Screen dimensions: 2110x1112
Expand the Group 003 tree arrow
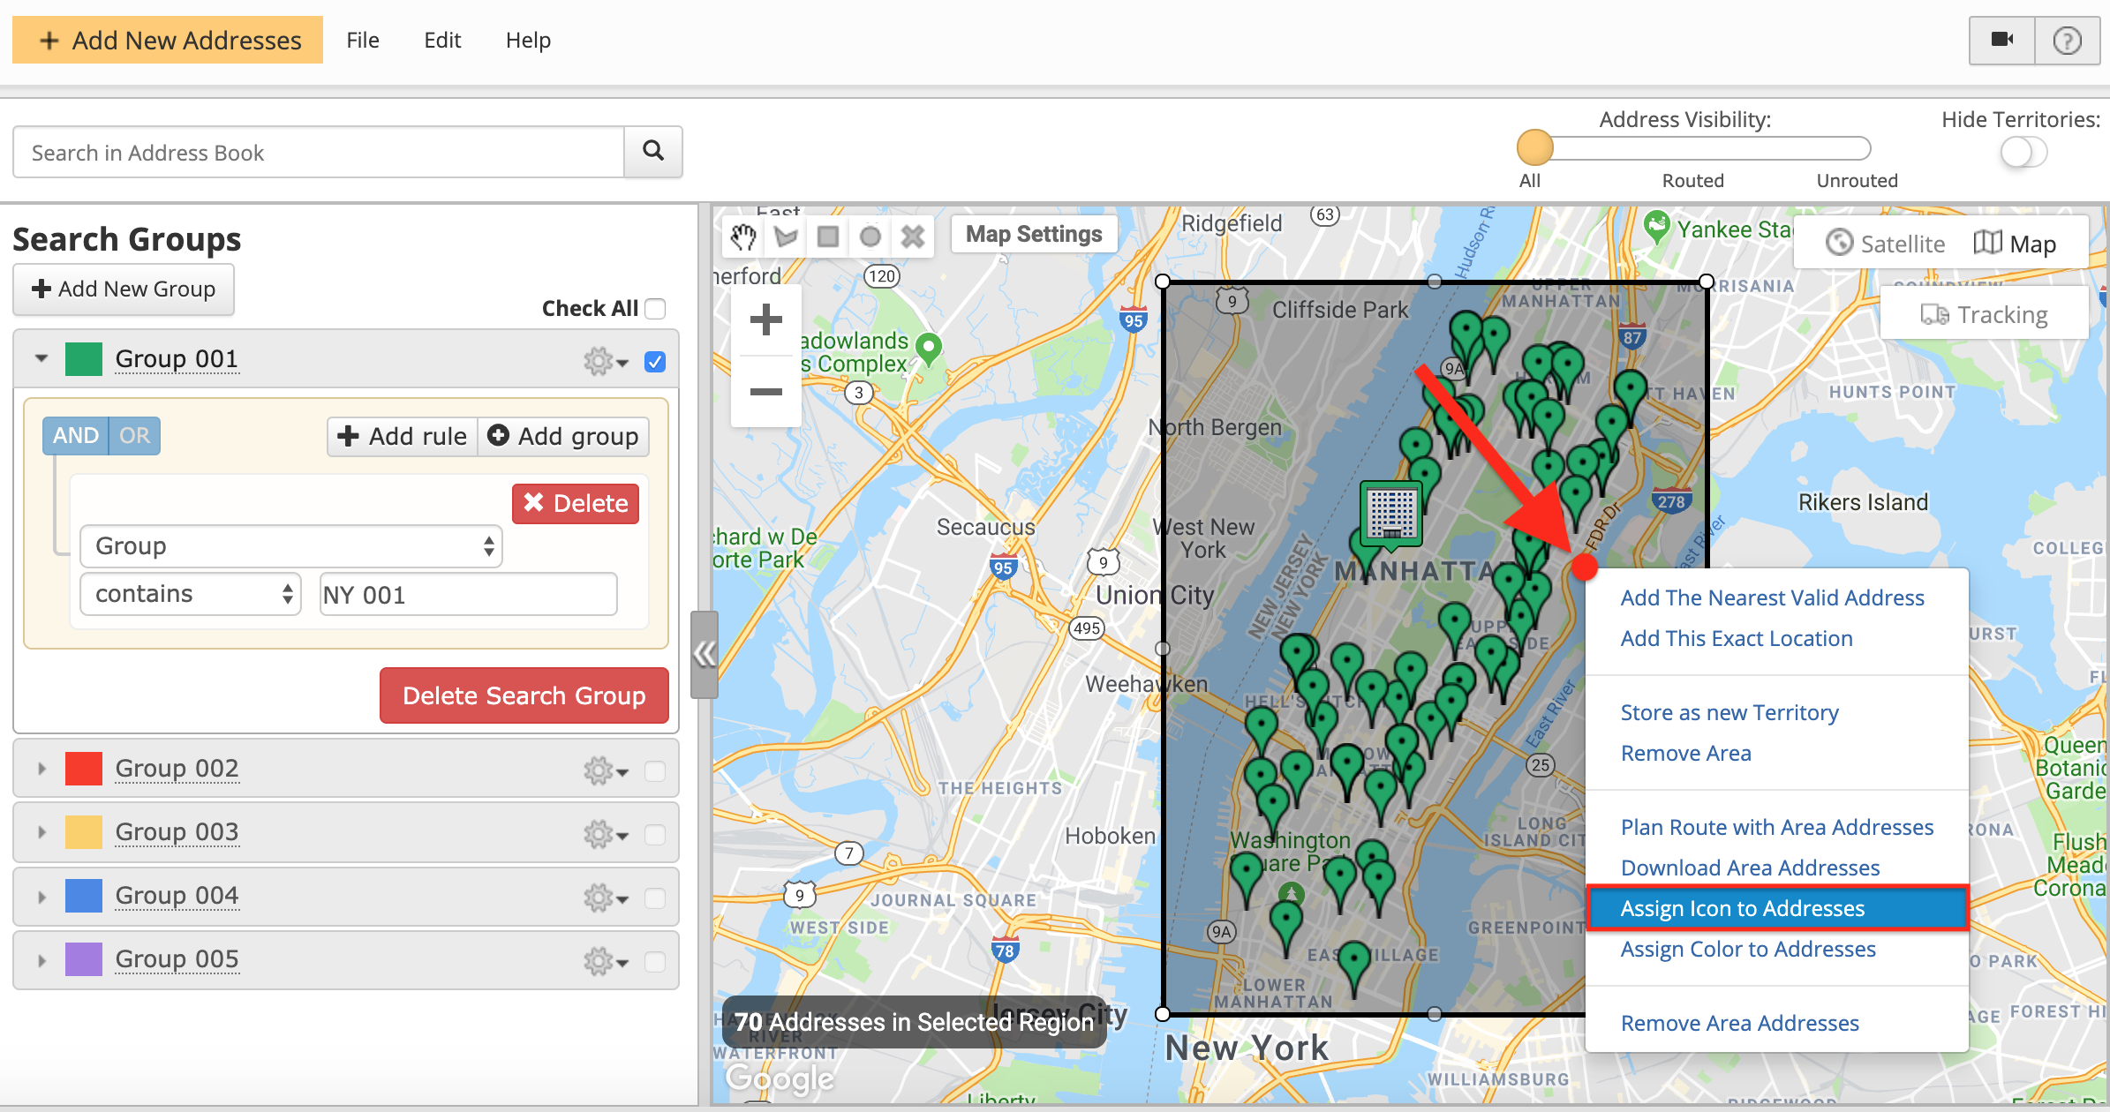41,832
